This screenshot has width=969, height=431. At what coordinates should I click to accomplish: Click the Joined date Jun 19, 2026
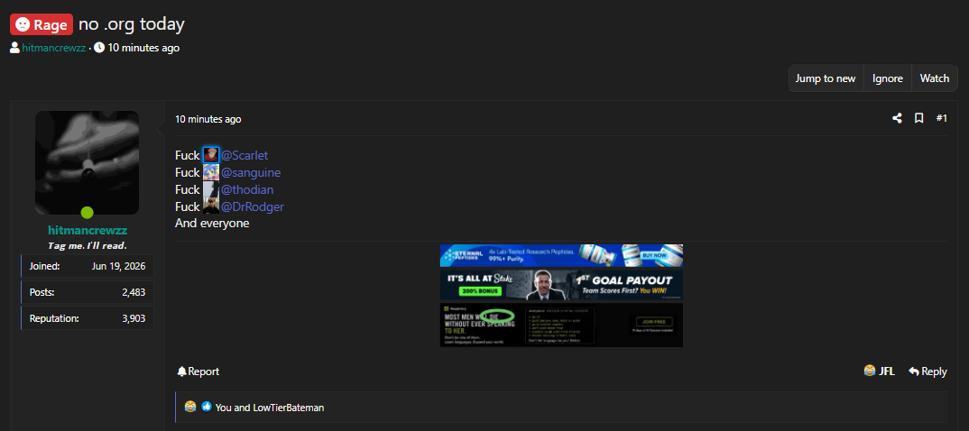coord(119,266)
